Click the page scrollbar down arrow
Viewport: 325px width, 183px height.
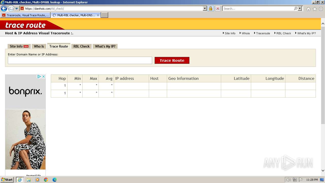click(x=323, y=171)
